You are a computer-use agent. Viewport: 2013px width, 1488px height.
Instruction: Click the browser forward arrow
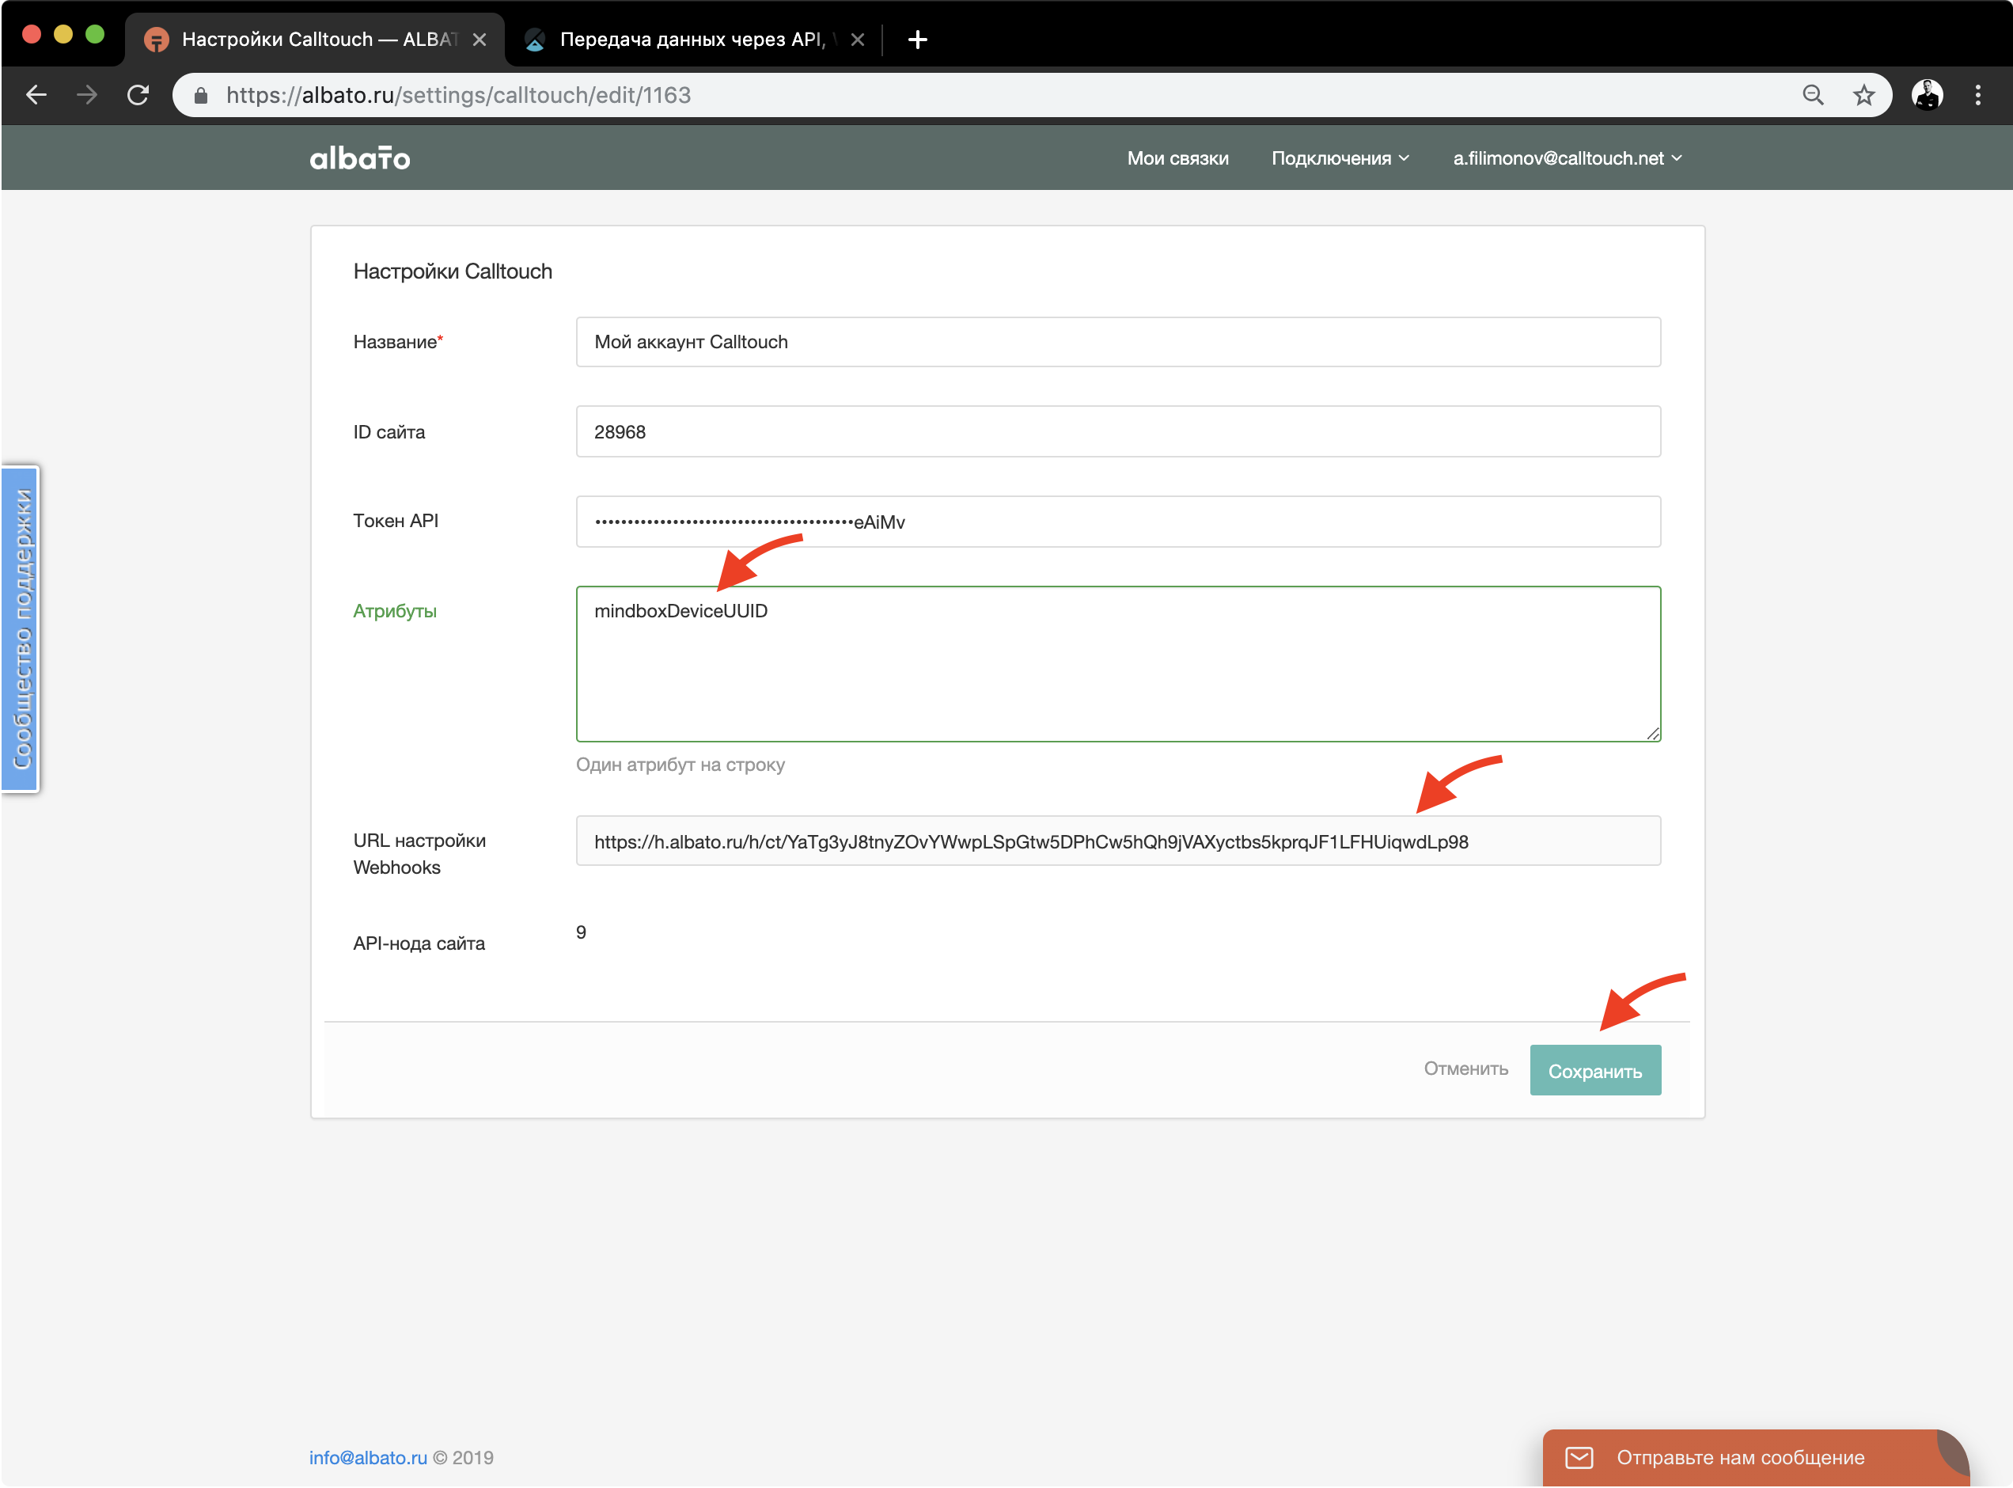87,94
